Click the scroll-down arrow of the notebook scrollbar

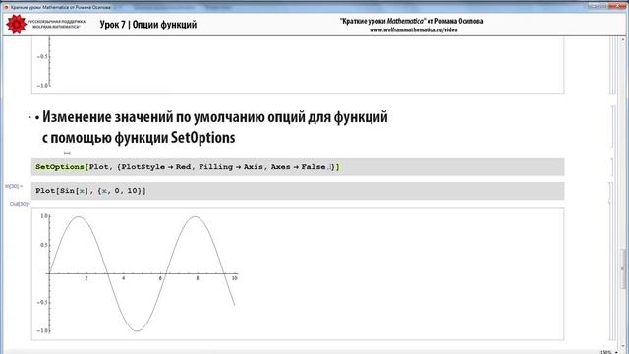(x=623, y=345)
